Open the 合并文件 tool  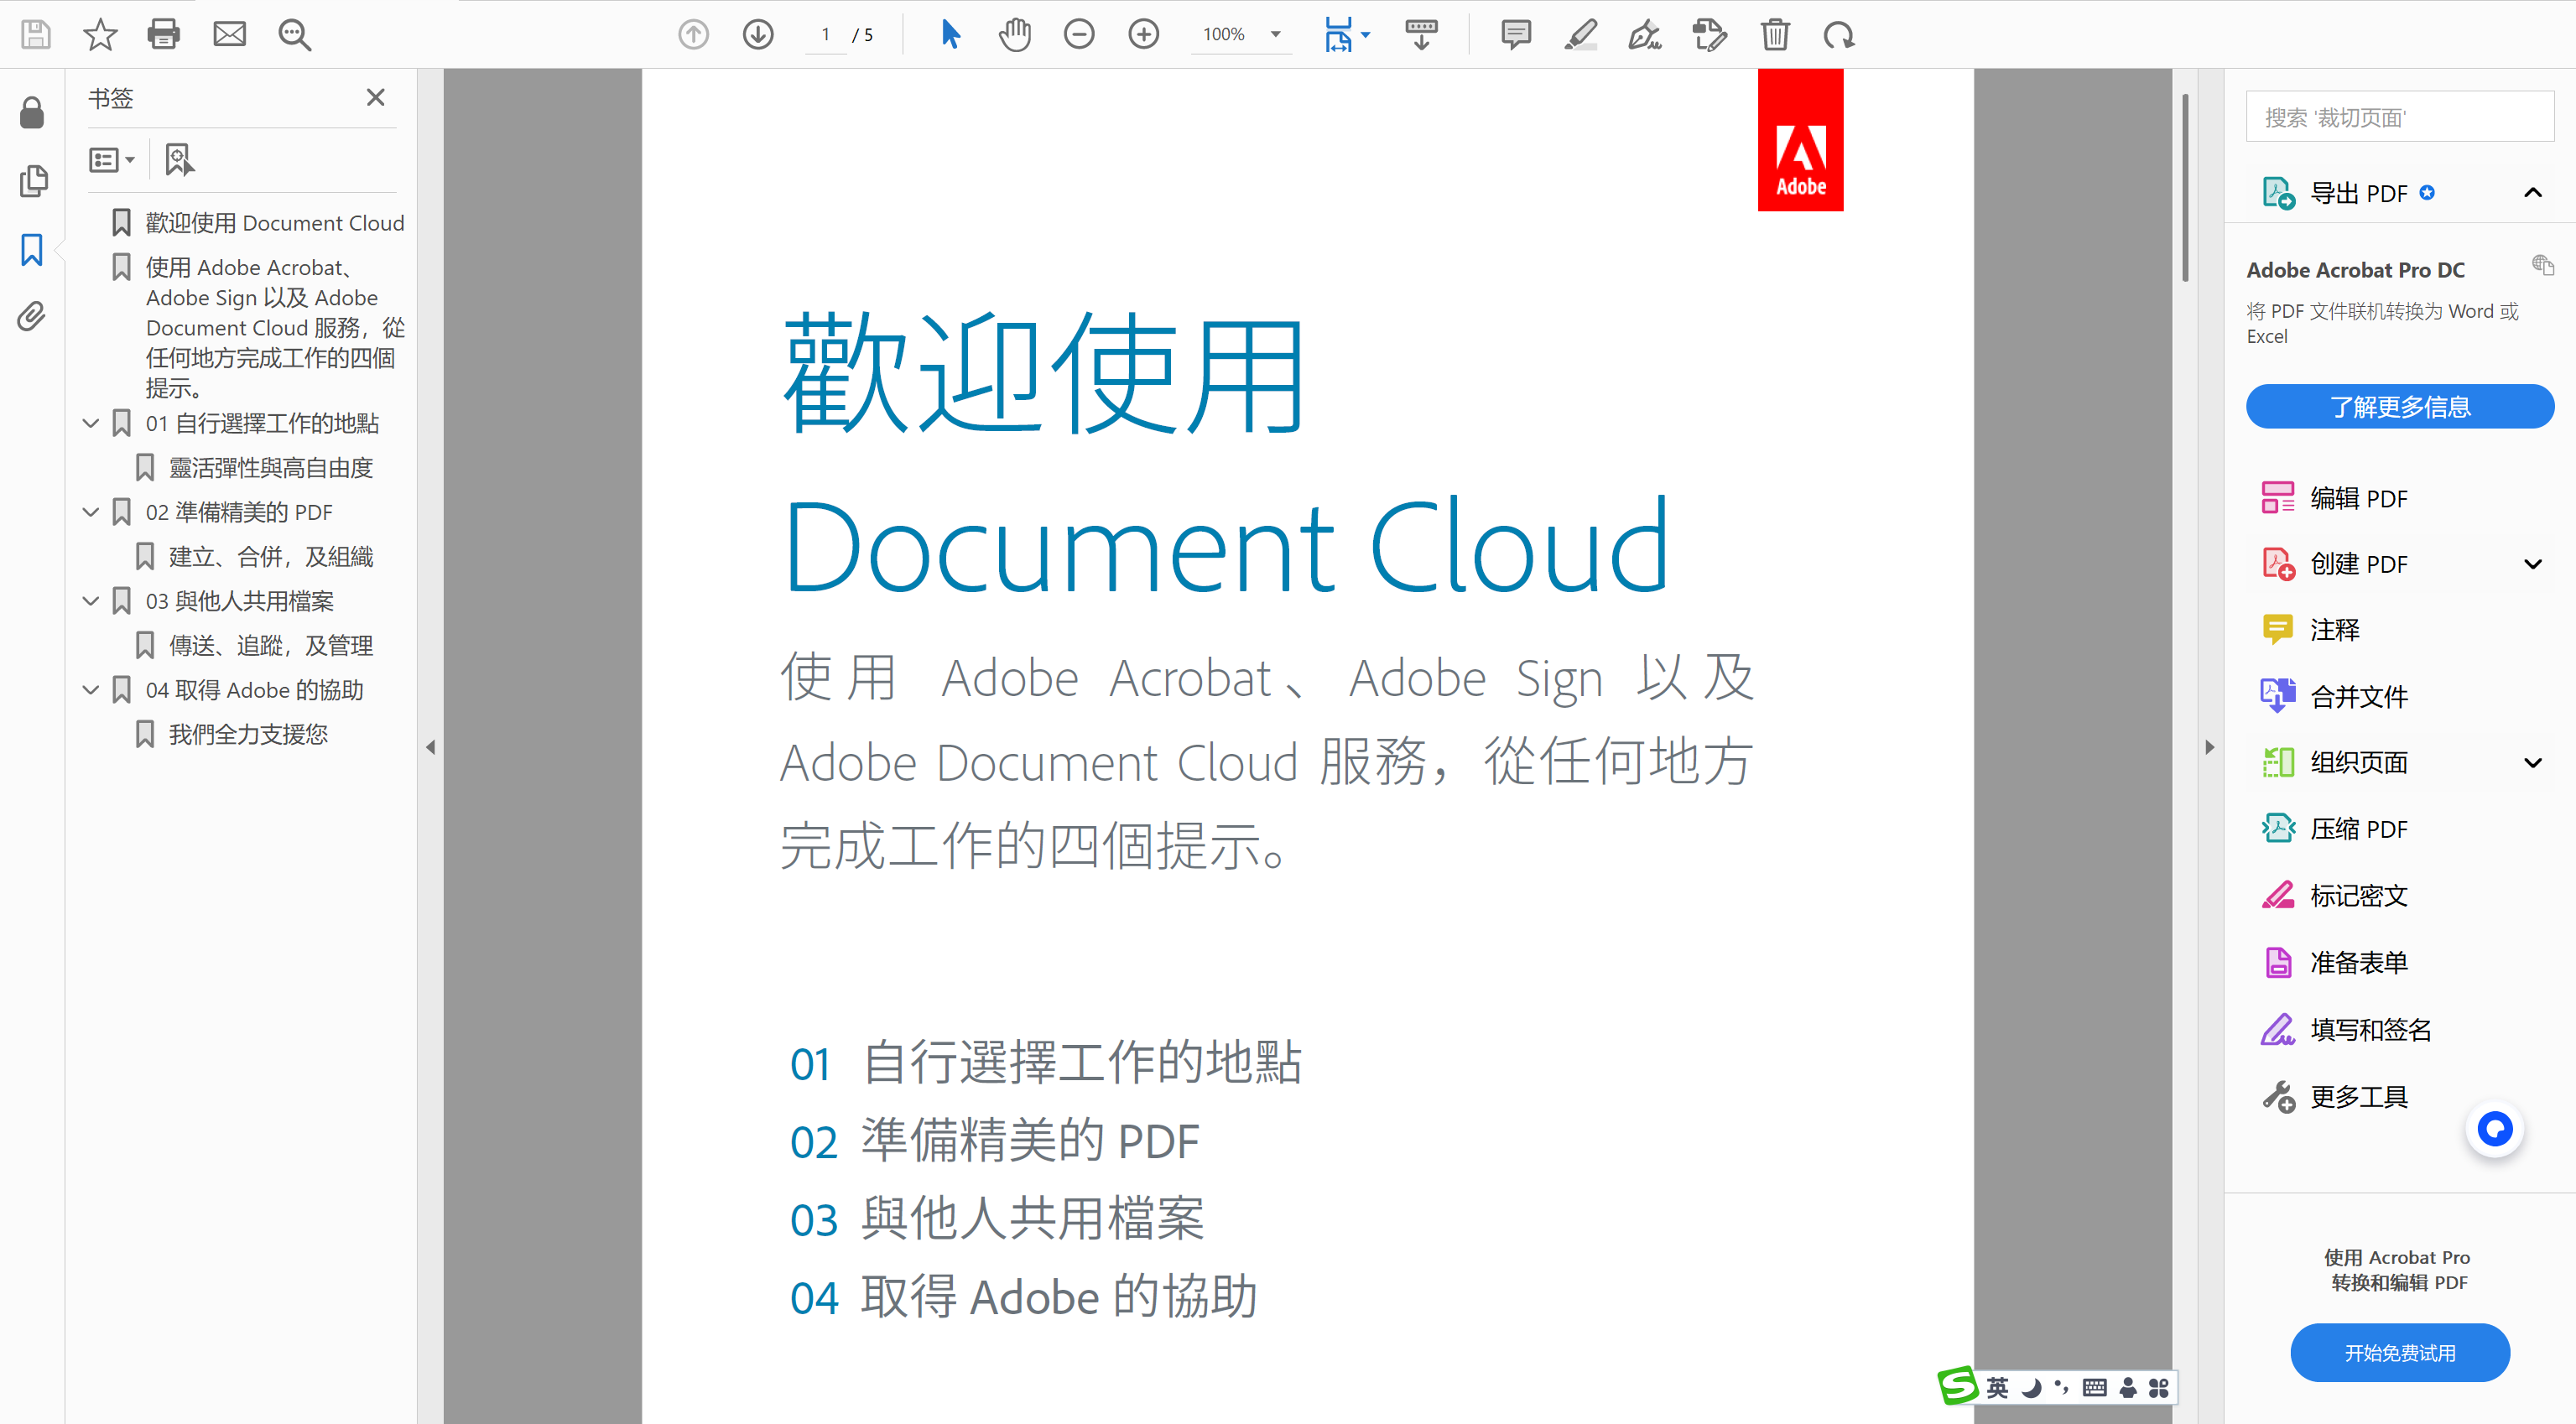click(2360, 696)
